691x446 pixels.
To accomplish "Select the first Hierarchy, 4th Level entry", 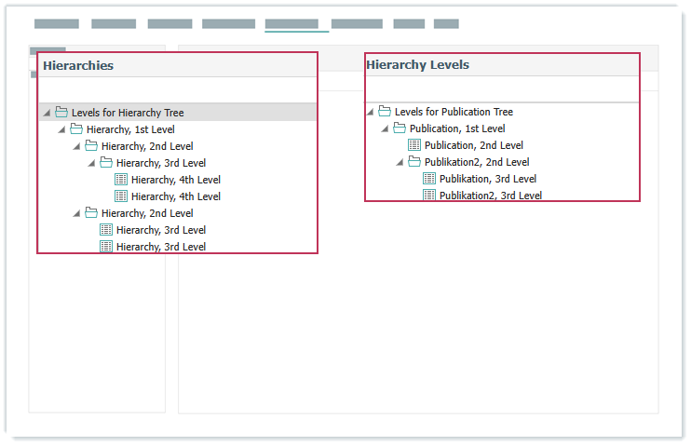I will 175,180.
